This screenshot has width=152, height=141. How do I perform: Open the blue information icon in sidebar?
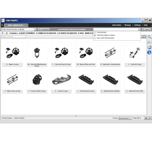[149, 52]
